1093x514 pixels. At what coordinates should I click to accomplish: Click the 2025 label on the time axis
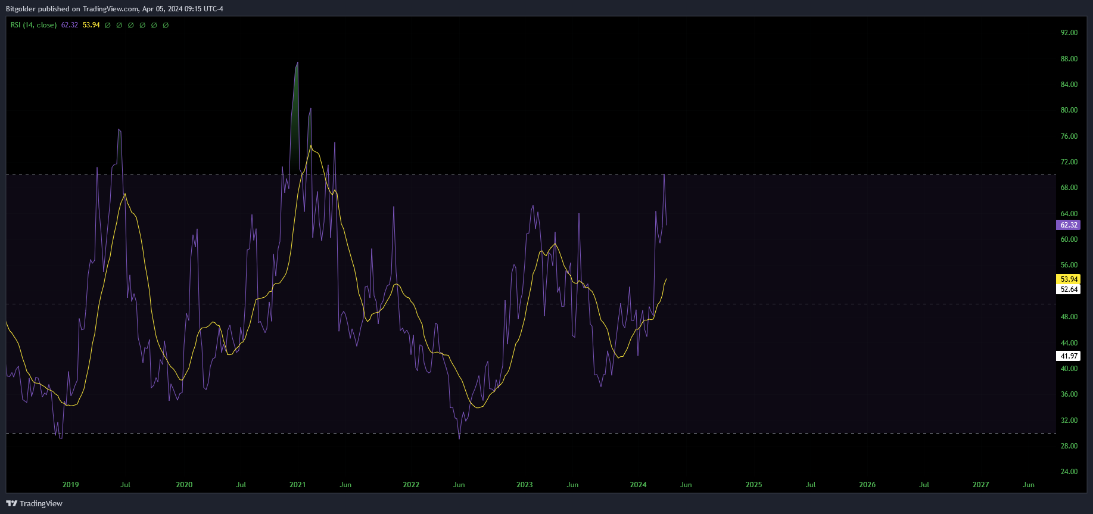(754, 485)
